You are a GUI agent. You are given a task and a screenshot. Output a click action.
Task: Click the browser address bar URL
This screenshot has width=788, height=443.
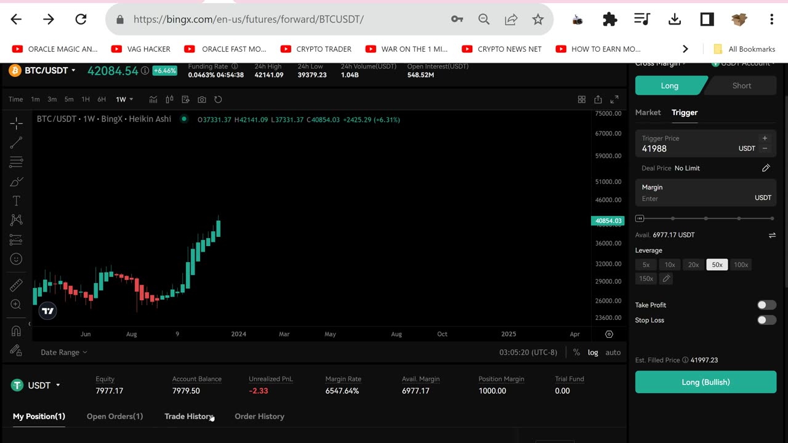(x=248, y=19)
